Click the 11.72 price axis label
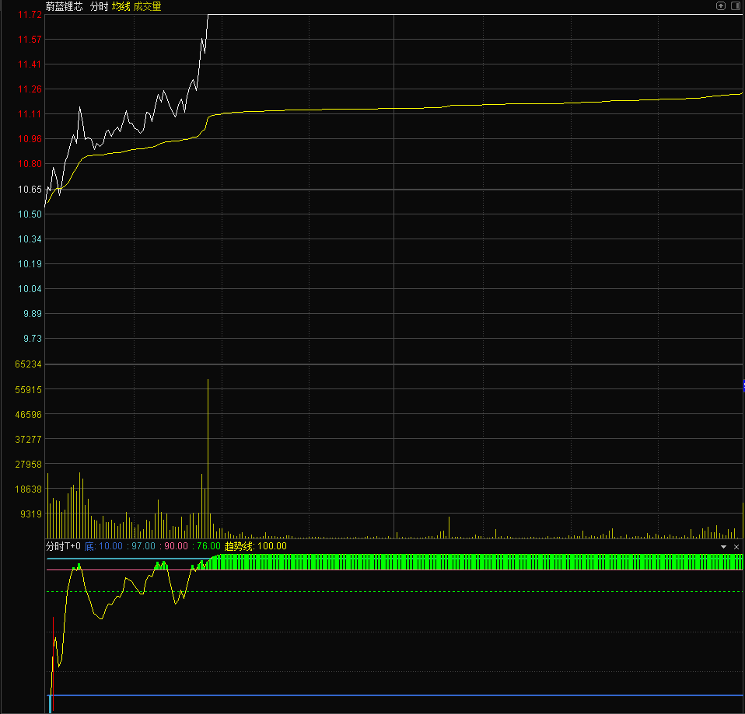Viewport: 745px width, 714px height. pos(30,15)
